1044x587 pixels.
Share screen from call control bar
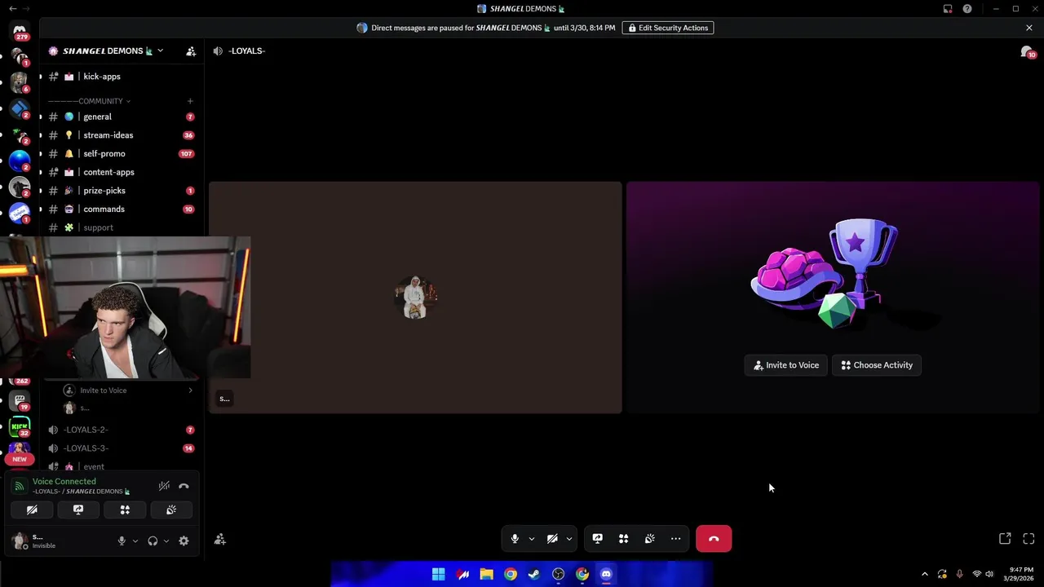597,539
